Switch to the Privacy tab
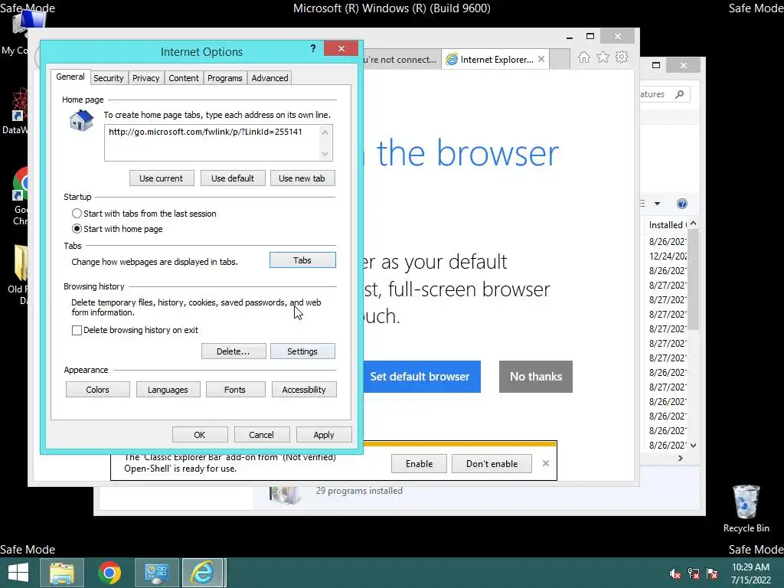This screenshot has height=588, width=784. [146, 78]
